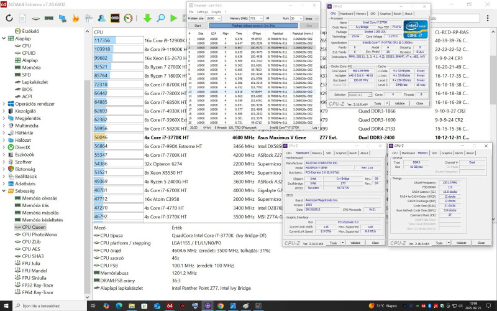
Task: Click Stop button in LinX
Action: 309,26
